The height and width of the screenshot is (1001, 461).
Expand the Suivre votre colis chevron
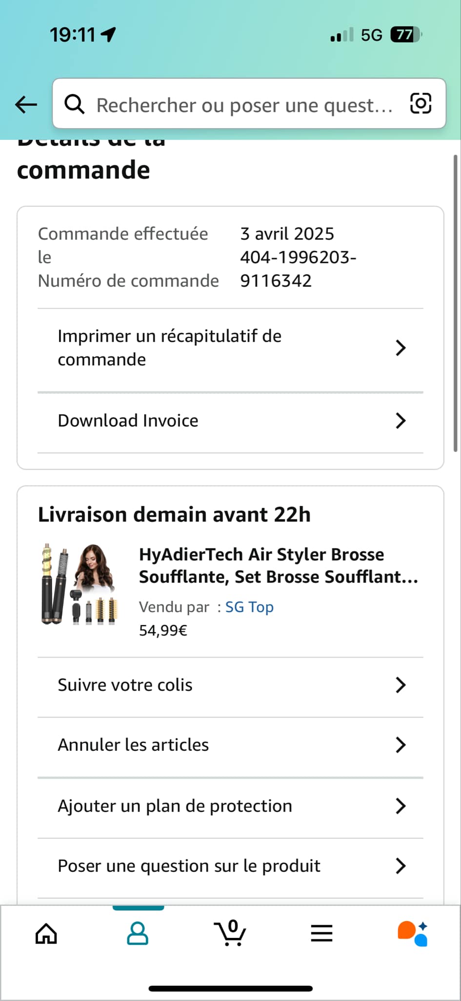coord(401,685)
